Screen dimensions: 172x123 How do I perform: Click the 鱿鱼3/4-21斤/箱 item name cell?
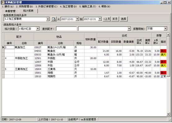(x=61, y=47)
